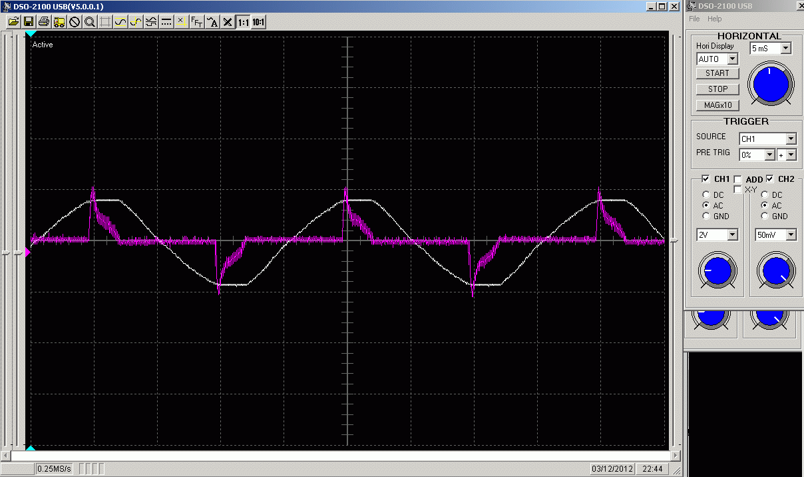This screenshot has width=804, height=477.
Task: Toggle the CH1 channel checkbox
Action: (x=705, y=179)
